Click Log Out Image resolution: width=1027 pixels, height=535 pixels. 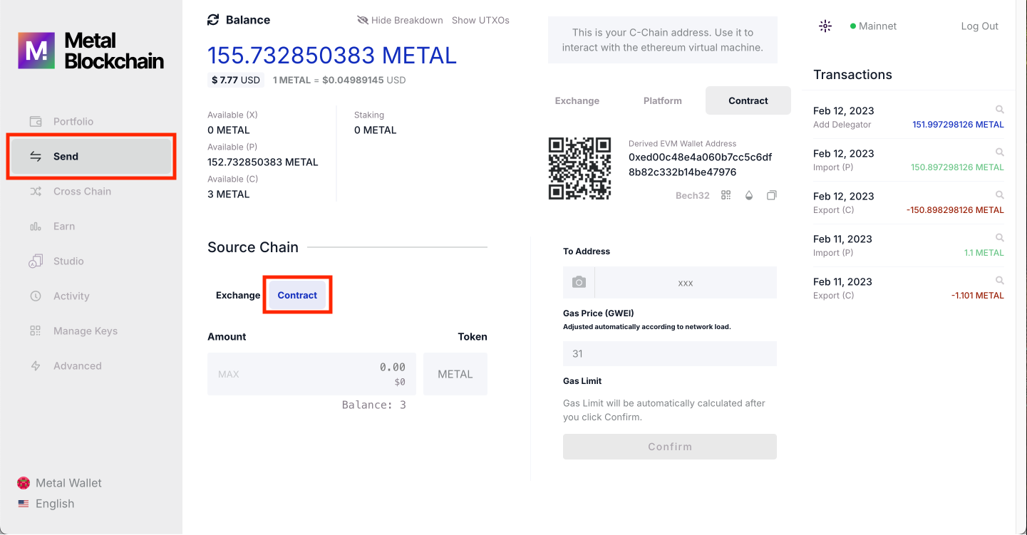pyautogui.click(x=979, y=26)
